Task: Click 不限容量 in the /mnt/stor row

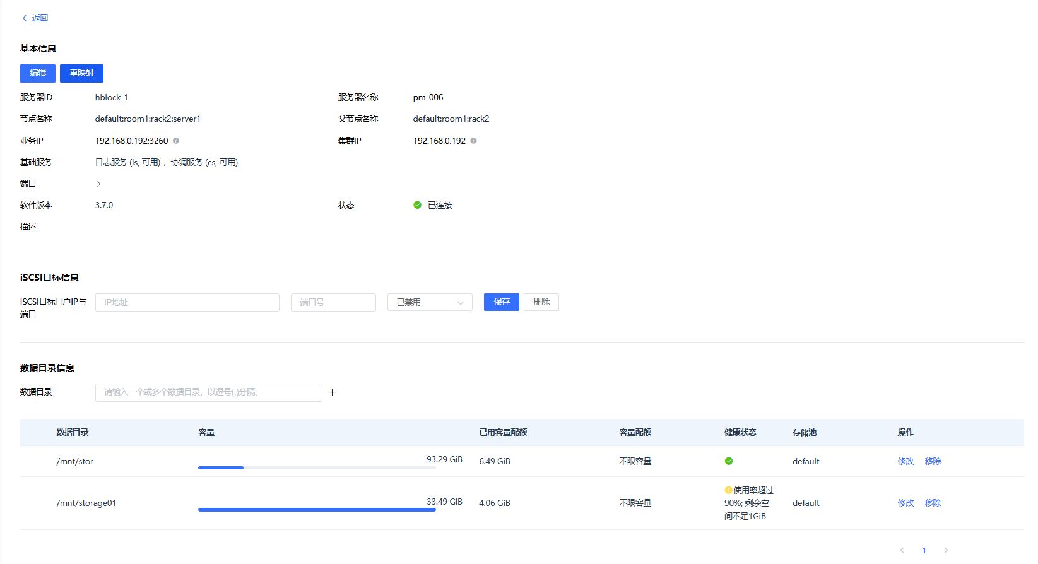Action: [x=635, y=461]
